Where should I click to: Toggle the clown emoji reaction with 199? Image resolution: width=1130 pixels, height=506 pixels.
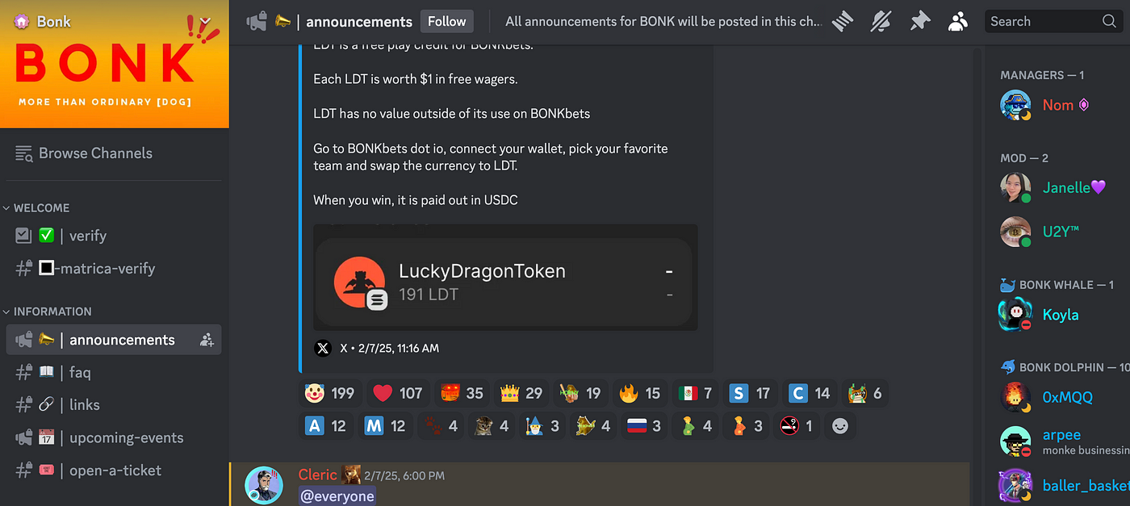[329, 393]
